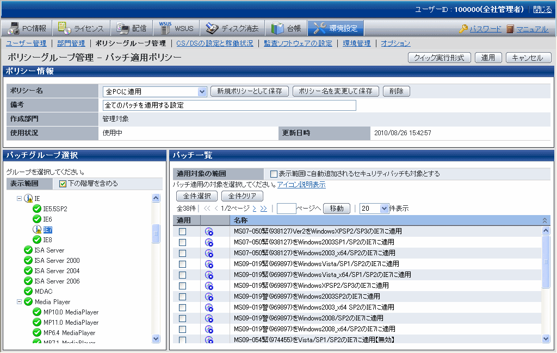Click the 全件クリア button
The height and width of the screenshot is (353, 557).
(x=242, y=196)
